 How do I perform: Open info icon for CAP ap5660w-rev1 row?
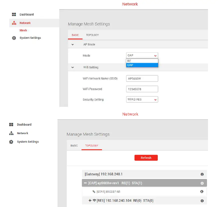click(202, 183)
